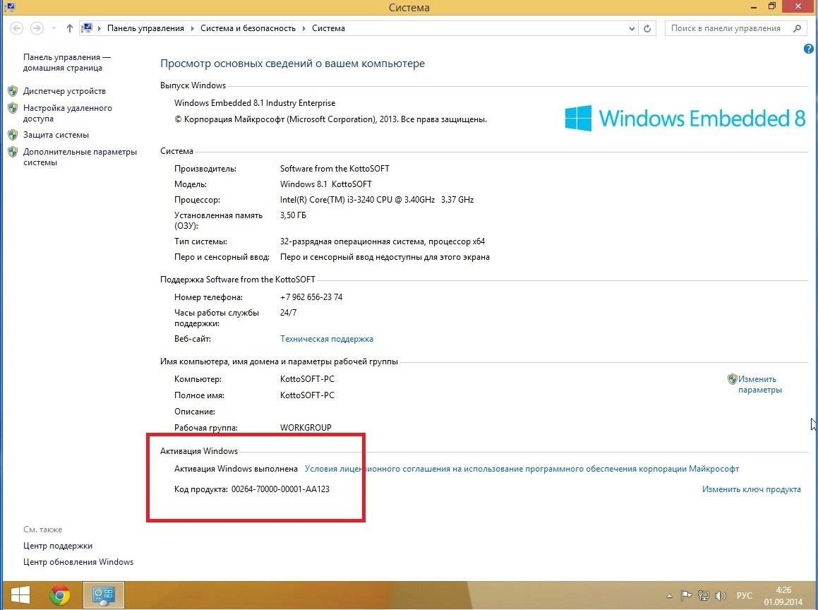Viewport: 818px width, 610px height.
Task: Click 'Изменить ключ продукта' link
Action: click(x=751, y=489)
